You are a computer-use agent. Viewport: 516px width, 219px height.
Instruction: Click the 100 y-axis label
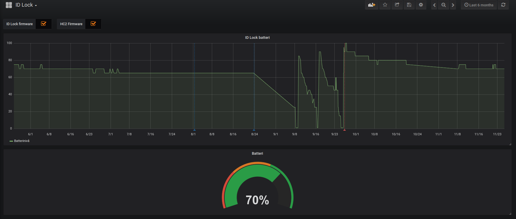pyautogui.click(x=9, y=43)
